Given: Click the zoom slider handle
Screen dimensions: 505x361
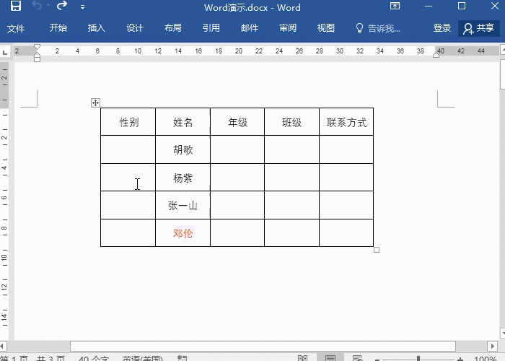Looking at the screenshot, I should (418, 358).
